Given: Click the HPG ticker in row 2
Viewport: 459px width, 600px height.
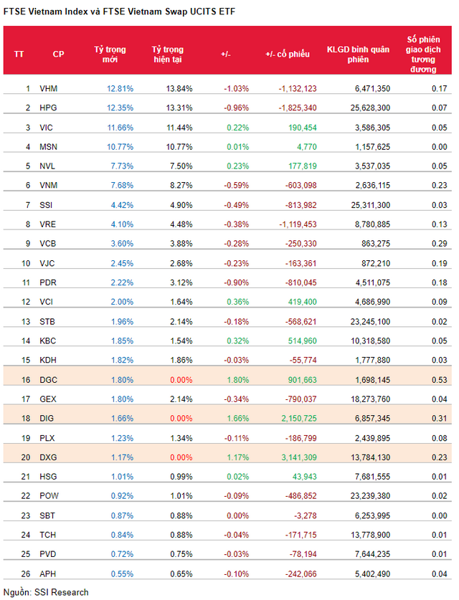Looking at the screenshot, I should [48, 108].
